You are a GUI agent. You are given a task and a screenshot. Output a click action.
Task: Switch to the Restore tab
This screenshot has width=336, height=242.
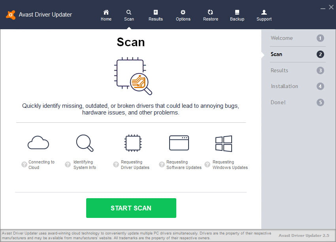pos(210,15)
